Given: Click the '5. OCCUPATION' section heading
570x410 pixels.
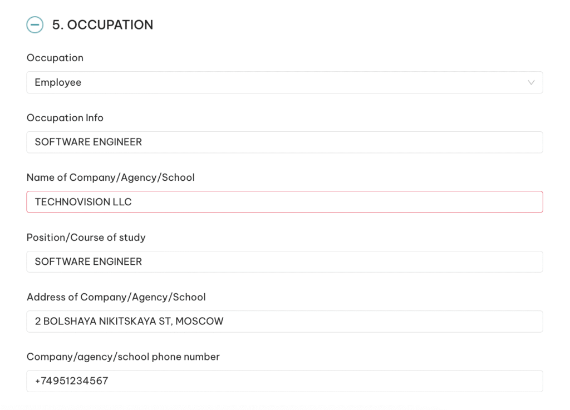Looking at the screenshot, I should click(102, 25).
